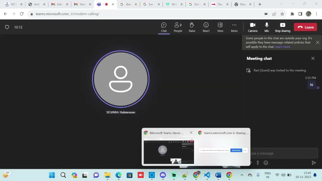Stop sharing screen in Teams toolbar
The height and width of the screenshot is (181, 322).
click(283, 27)
